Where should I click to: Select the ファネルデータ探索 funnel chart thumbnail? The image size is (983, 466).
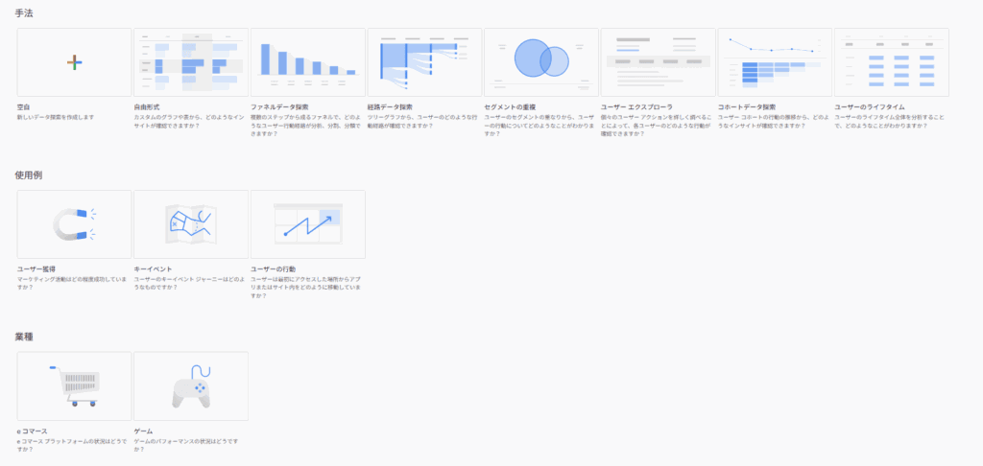[x=307, y=62]
